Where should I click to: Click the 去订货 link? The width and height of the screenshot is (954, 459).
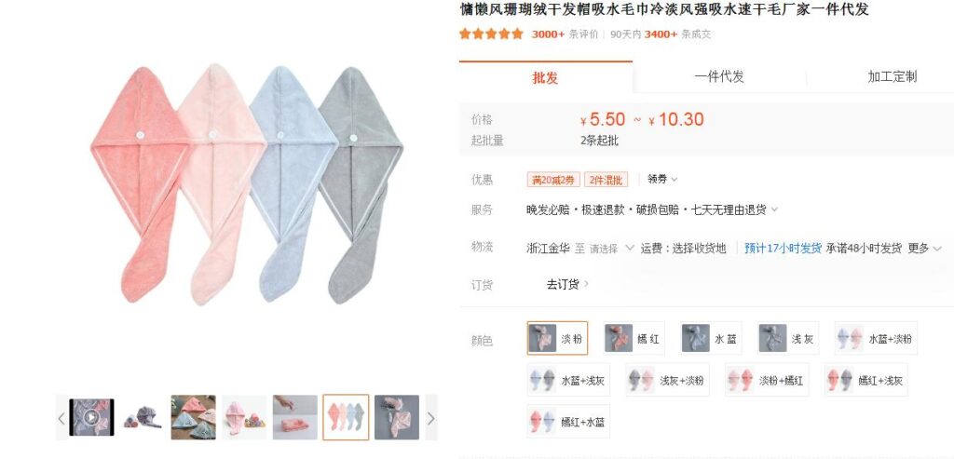click(567, 284)
